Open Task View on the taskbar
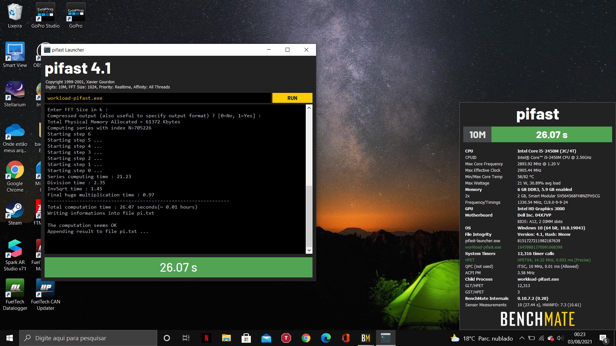This screenshot has width=616, height=346. (x=186, y=338)
